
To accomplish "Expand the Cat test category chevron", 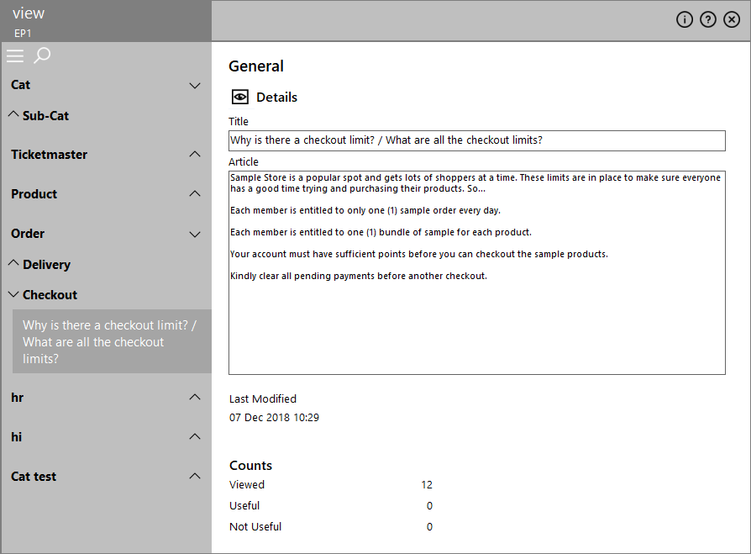I will coord(194,476).
